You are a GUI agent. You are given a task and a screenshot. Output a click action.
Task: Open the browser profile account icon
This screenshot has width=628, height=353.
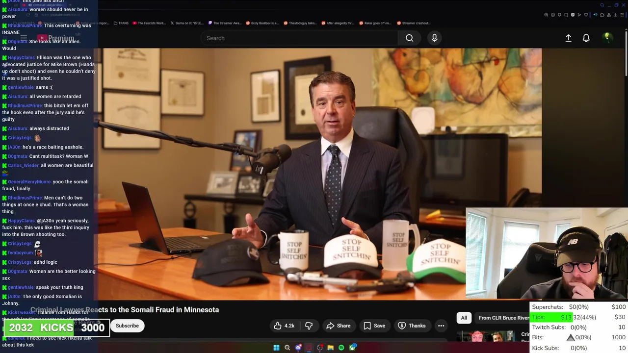pos(609,15)
